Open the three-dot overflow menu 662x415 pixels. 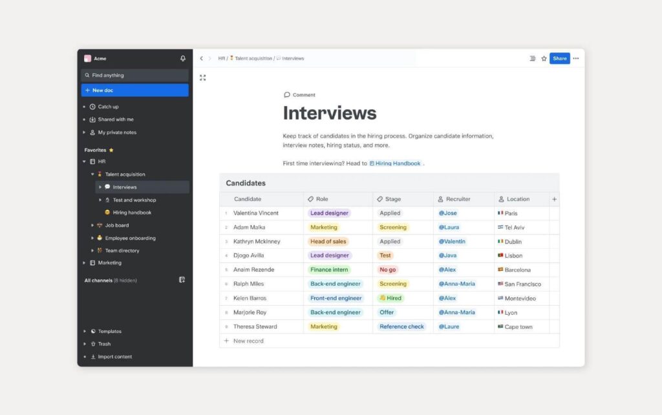coord(575,58)
